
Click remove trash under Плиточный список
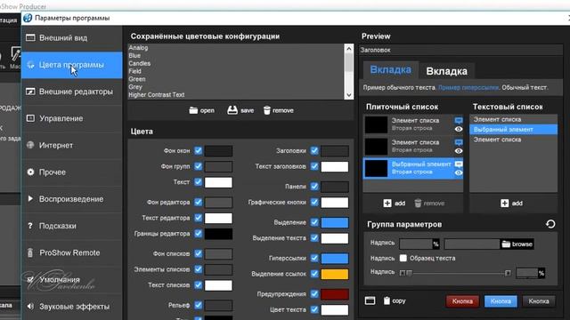(429, 204)
